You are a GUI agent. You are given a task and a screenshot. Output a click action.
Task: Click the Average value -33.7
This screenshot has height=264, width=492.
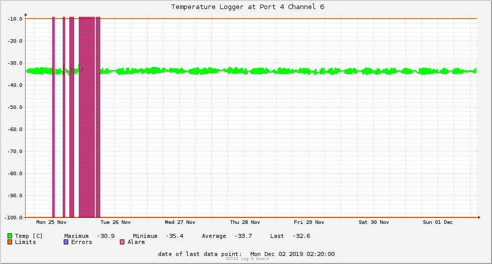[x=243, y=236]
